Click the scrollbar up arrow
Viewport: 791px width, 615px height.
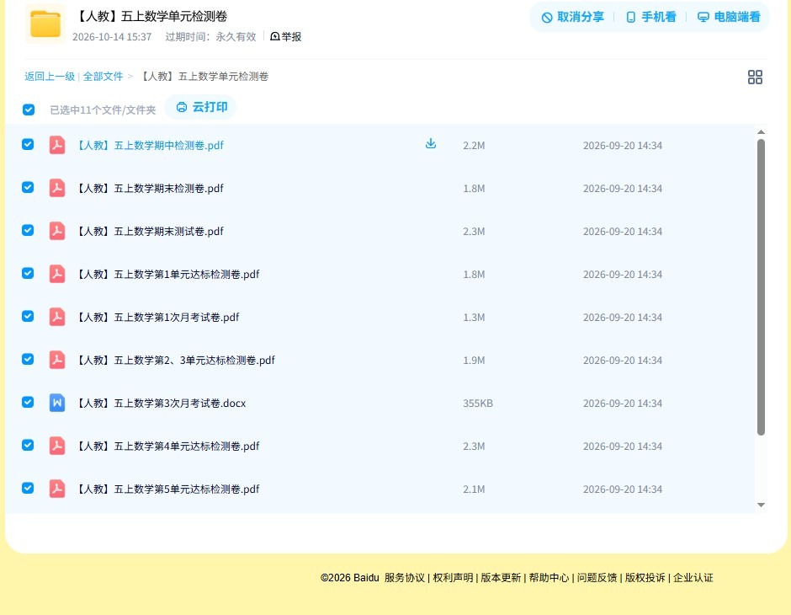pyautogui.click(x=762, y=131)
